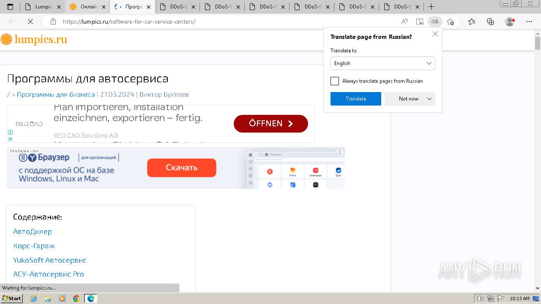Screen dimensions: 541x304
Task: Click the volume speaker icon in system tray
Action: 481,299
